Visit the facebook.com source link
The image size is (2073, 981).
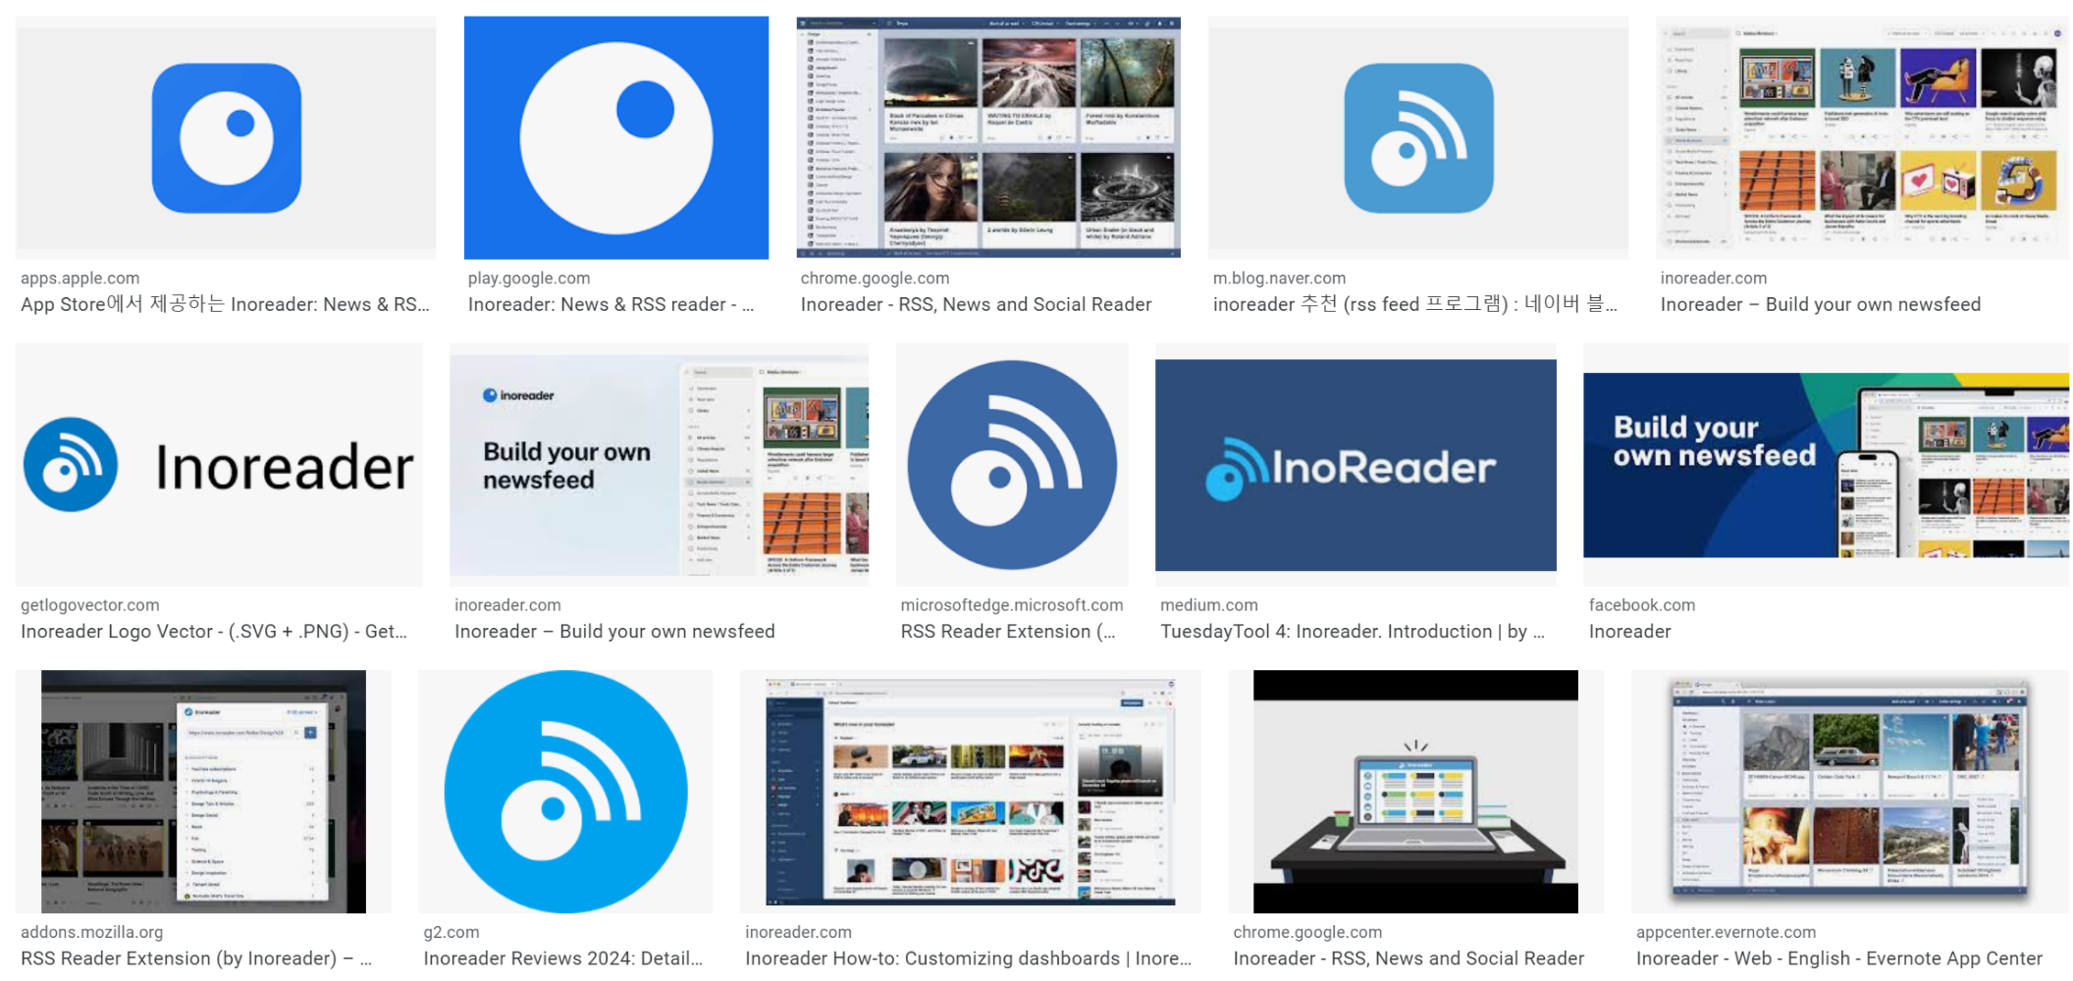[x=1642, y=605]
